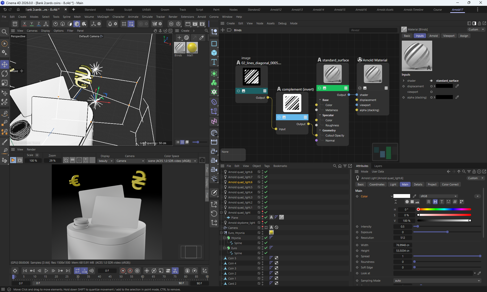Click the render snapshot camera icon
The width and height of the screenshot is (487, 292).
coord(202,160)
